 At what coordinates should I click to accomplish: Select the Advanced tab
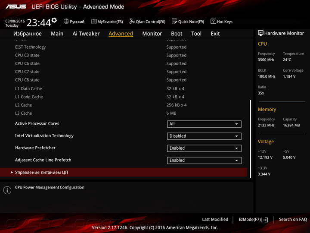coord(121,34)
